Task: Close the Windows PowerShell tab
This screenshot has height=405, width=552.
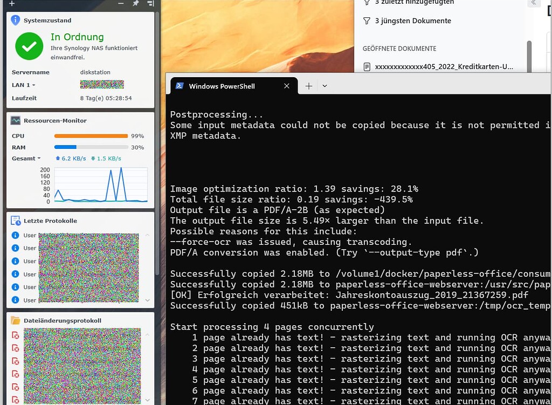Action: [x=287, y=86]
